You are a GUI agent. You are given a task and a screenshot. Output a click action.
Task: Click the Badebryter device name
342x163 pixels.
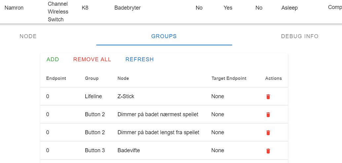click(x=128, y=8)
